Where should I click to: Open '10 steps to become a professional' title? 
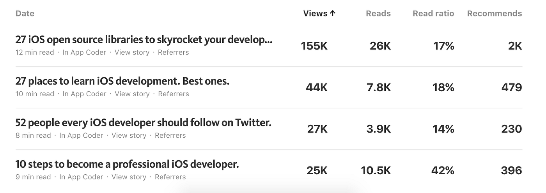point(127,164)
